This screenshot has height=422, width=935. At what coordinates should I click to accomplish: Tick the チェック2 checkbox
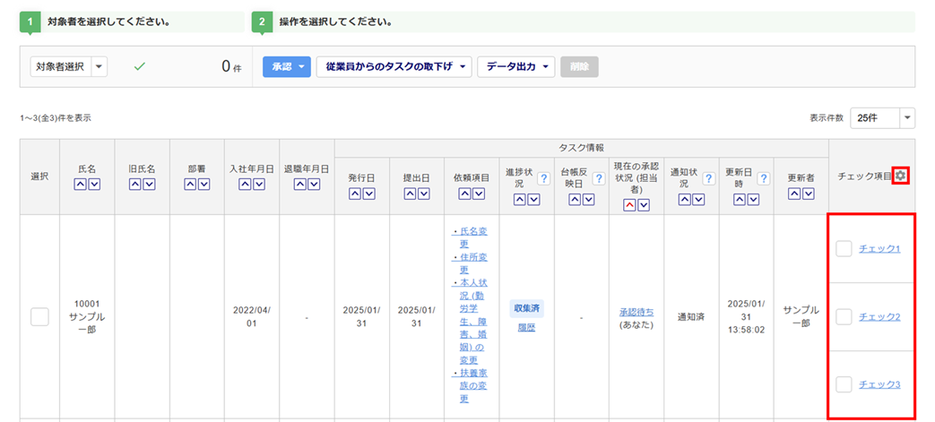(x=844, y=316)
